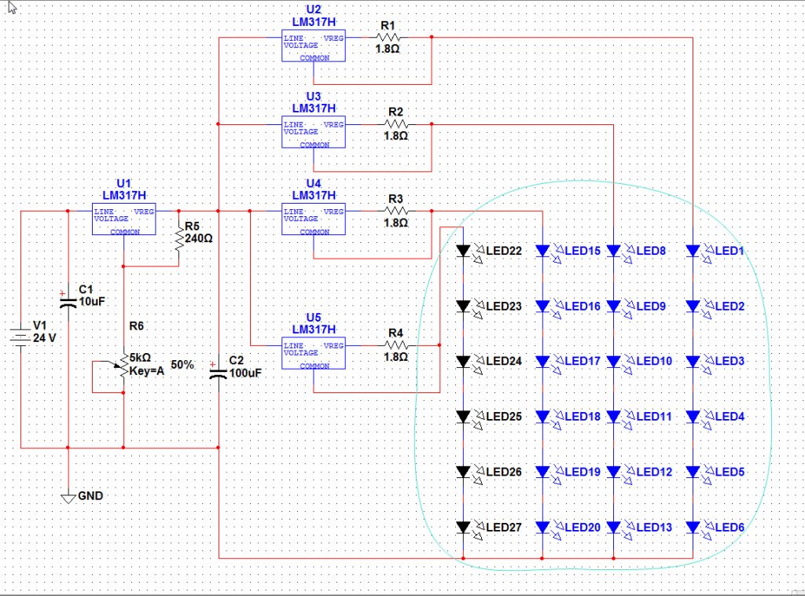Viewport: 805px width, 596px height.
Task: Click the LED26 label
Action: (x=504, y=472)
